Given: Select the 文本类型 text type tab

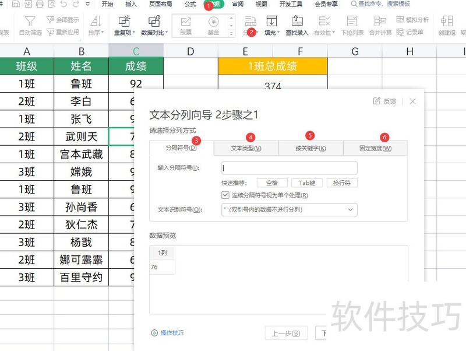Looking at the screenshot, I should click(x=246, y=148).
